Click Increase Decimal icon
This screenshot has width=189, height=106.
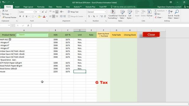click(102, 16)
